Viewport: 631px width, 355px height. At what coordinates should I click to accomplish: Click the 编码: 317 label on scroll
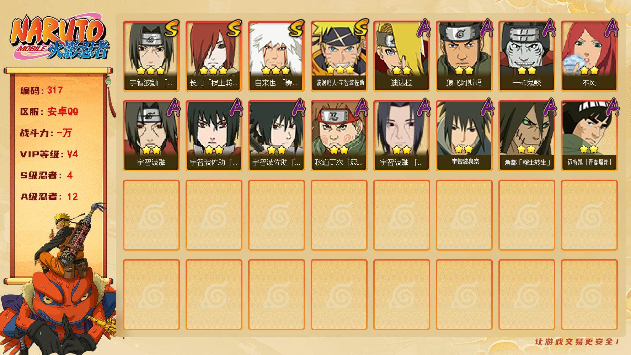[x=42, y=91]
